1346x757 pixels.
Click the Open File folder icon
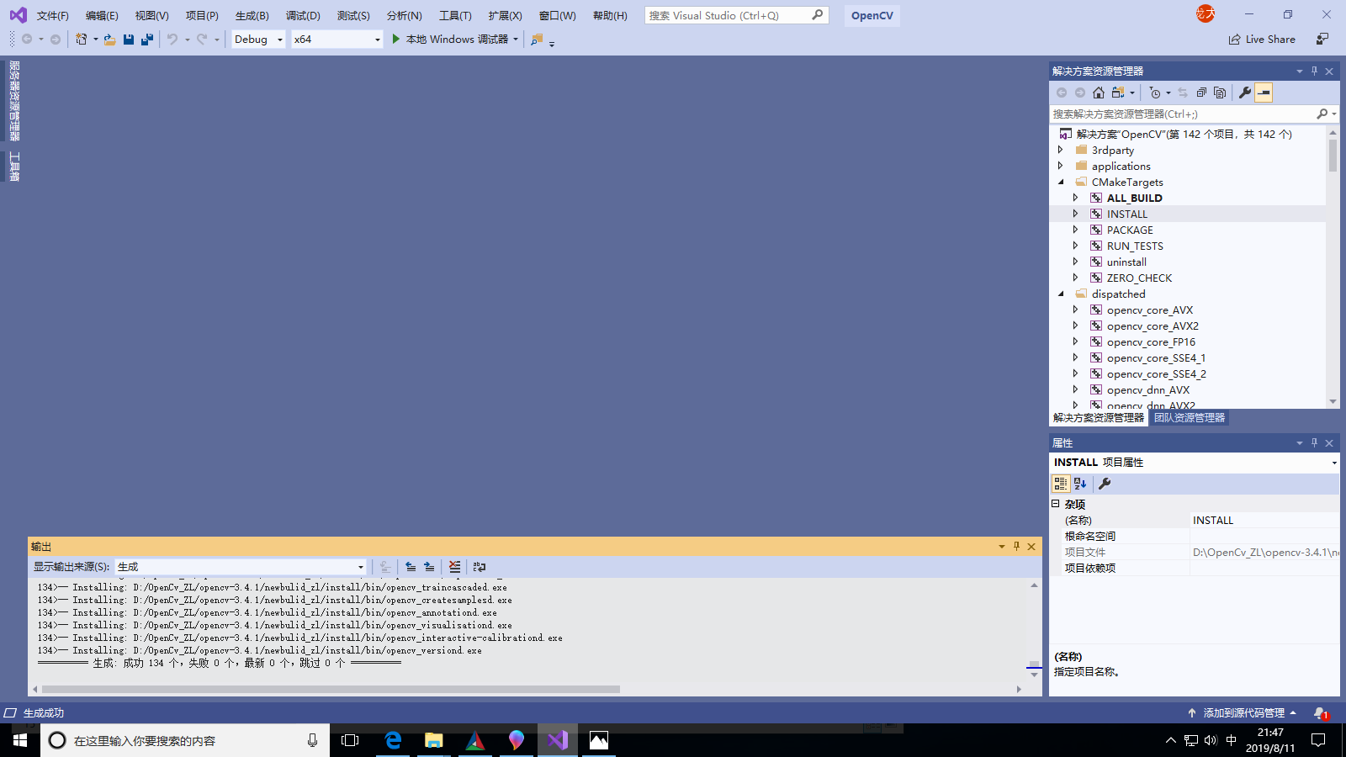click(109, 40)
